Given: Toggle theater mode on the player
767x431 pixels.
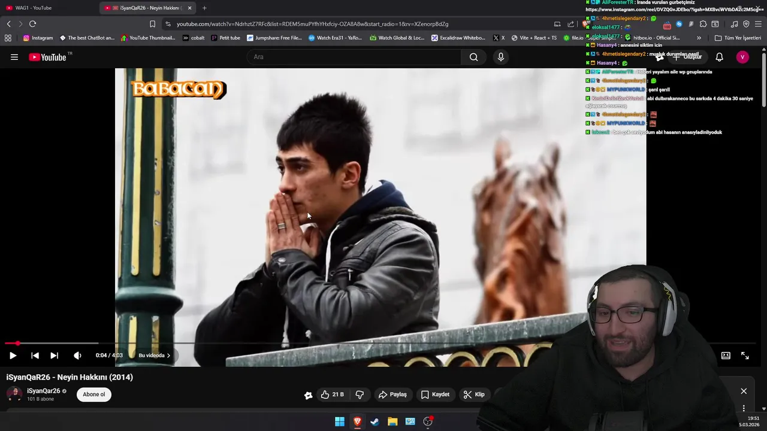Looking at the screenshot, I should click(726, 356).
